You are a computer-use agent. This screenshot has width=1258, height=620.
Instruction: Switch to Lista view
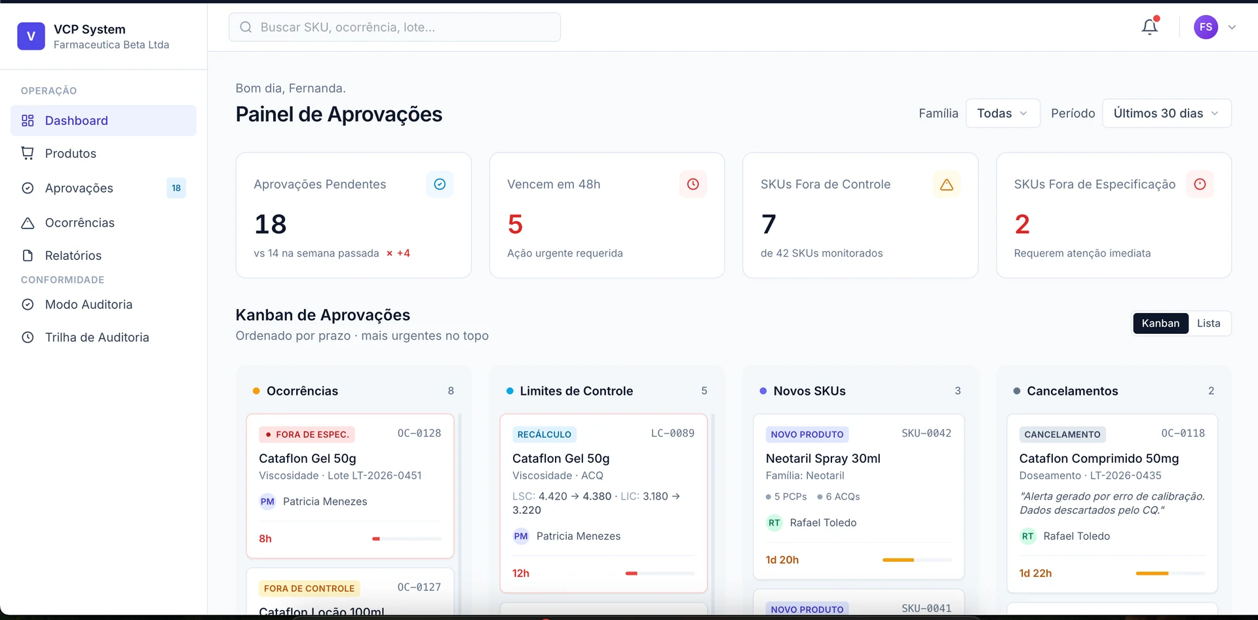pos(1208,323)
